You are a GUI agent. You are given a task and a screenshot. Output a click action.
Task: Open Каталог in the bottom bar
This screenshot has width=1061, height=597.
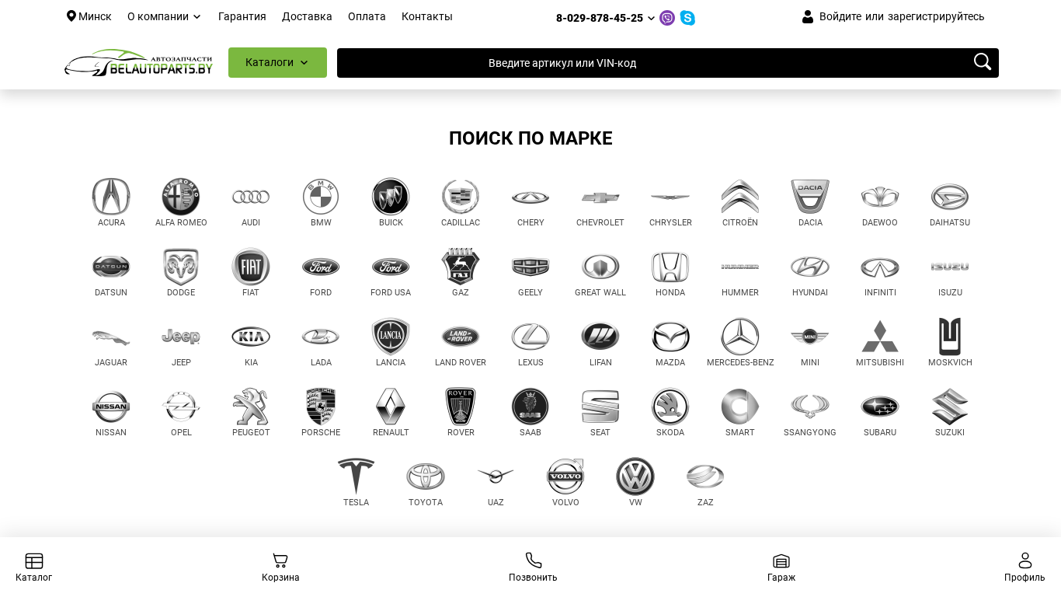pos(33,567)
